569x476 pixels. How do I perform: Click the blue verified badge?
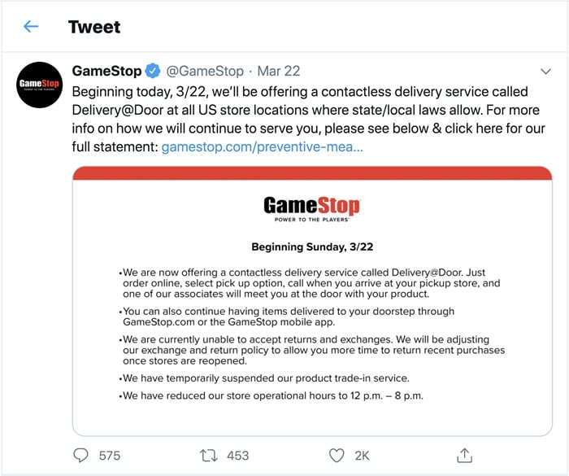pyautogui.click(x=154, y=71)
